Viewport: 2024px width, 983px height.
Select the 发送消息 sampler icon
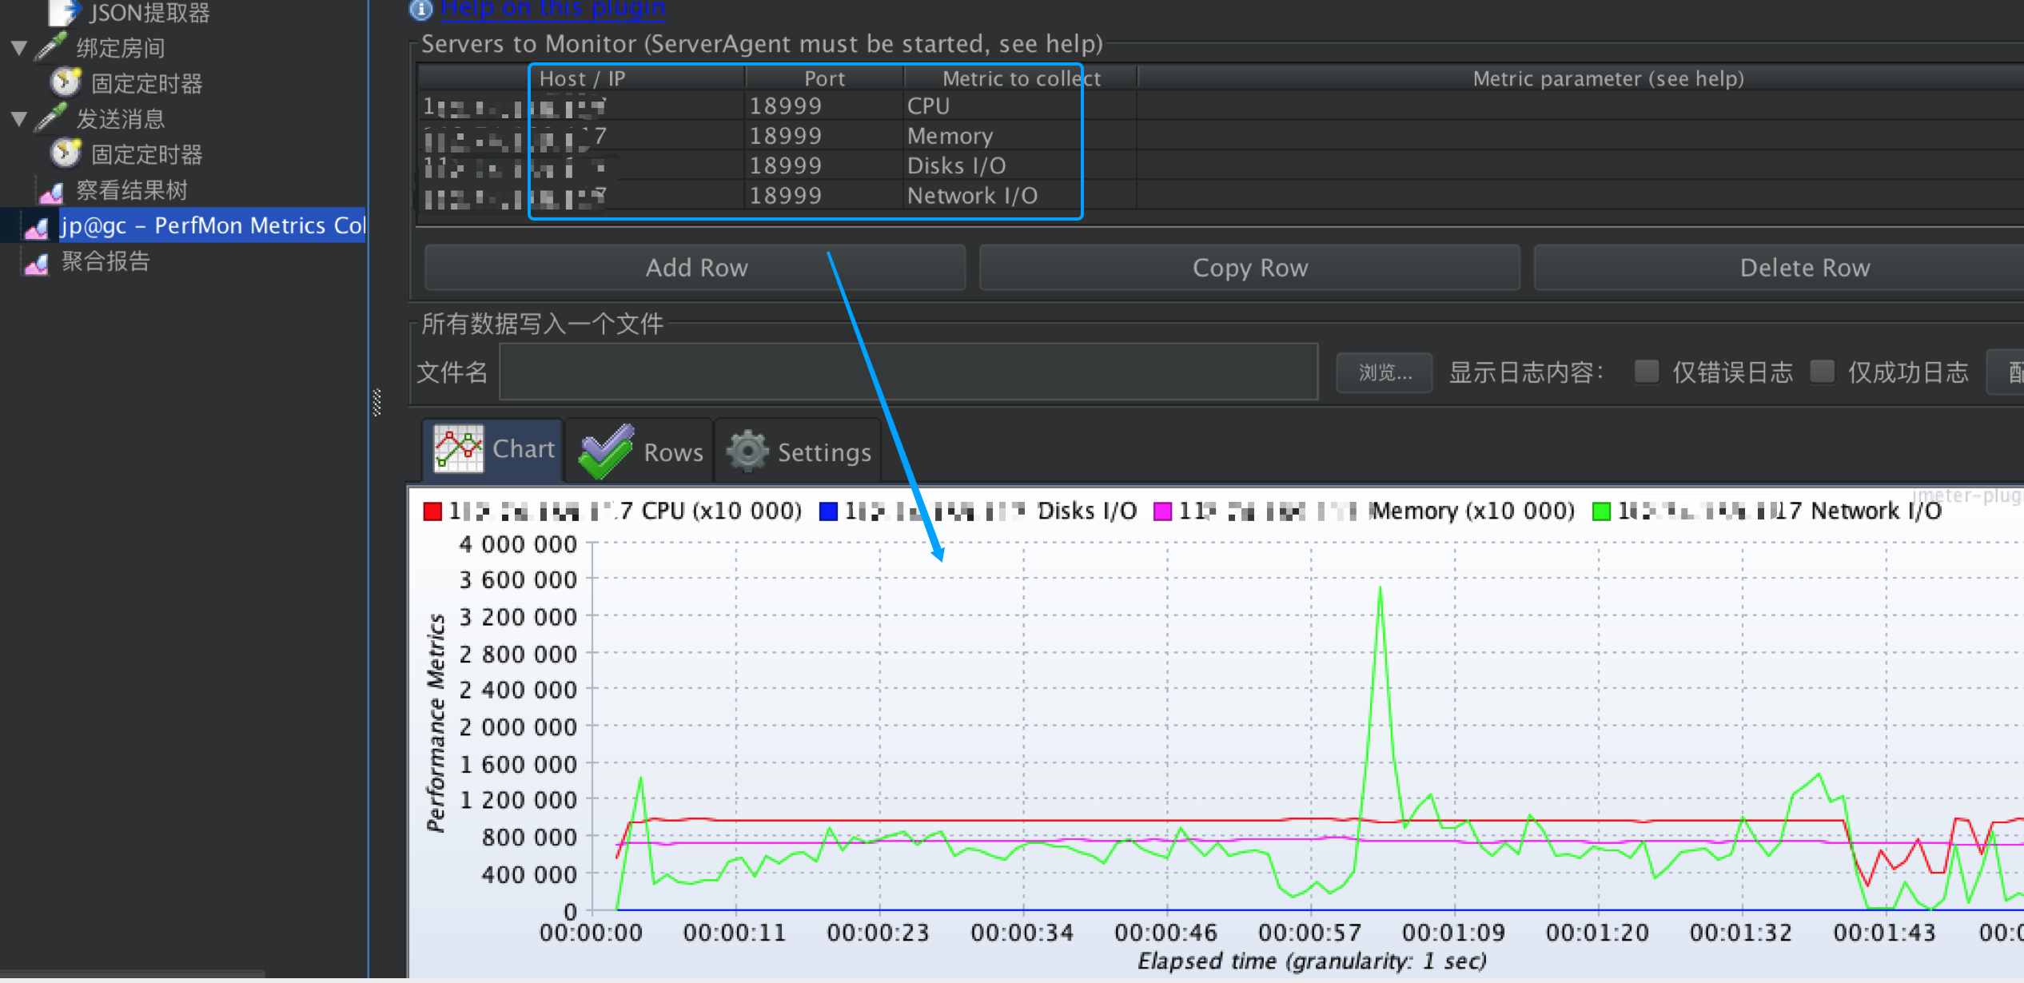(50, 118)
